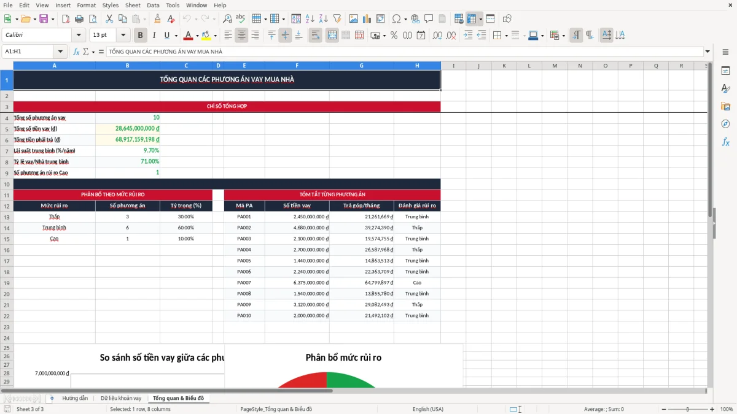Open Find & Replace
This screenshot has width=737, height=414.
[x=227, y=19]
